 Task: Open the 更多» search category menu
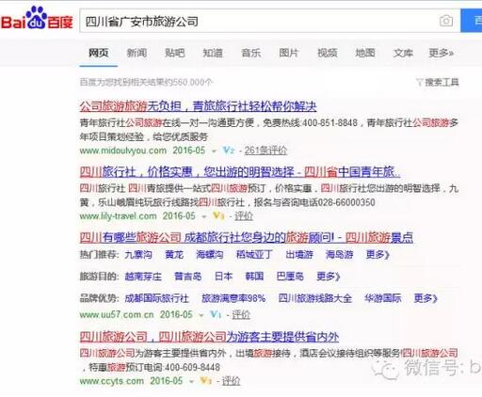click(442, 53)
